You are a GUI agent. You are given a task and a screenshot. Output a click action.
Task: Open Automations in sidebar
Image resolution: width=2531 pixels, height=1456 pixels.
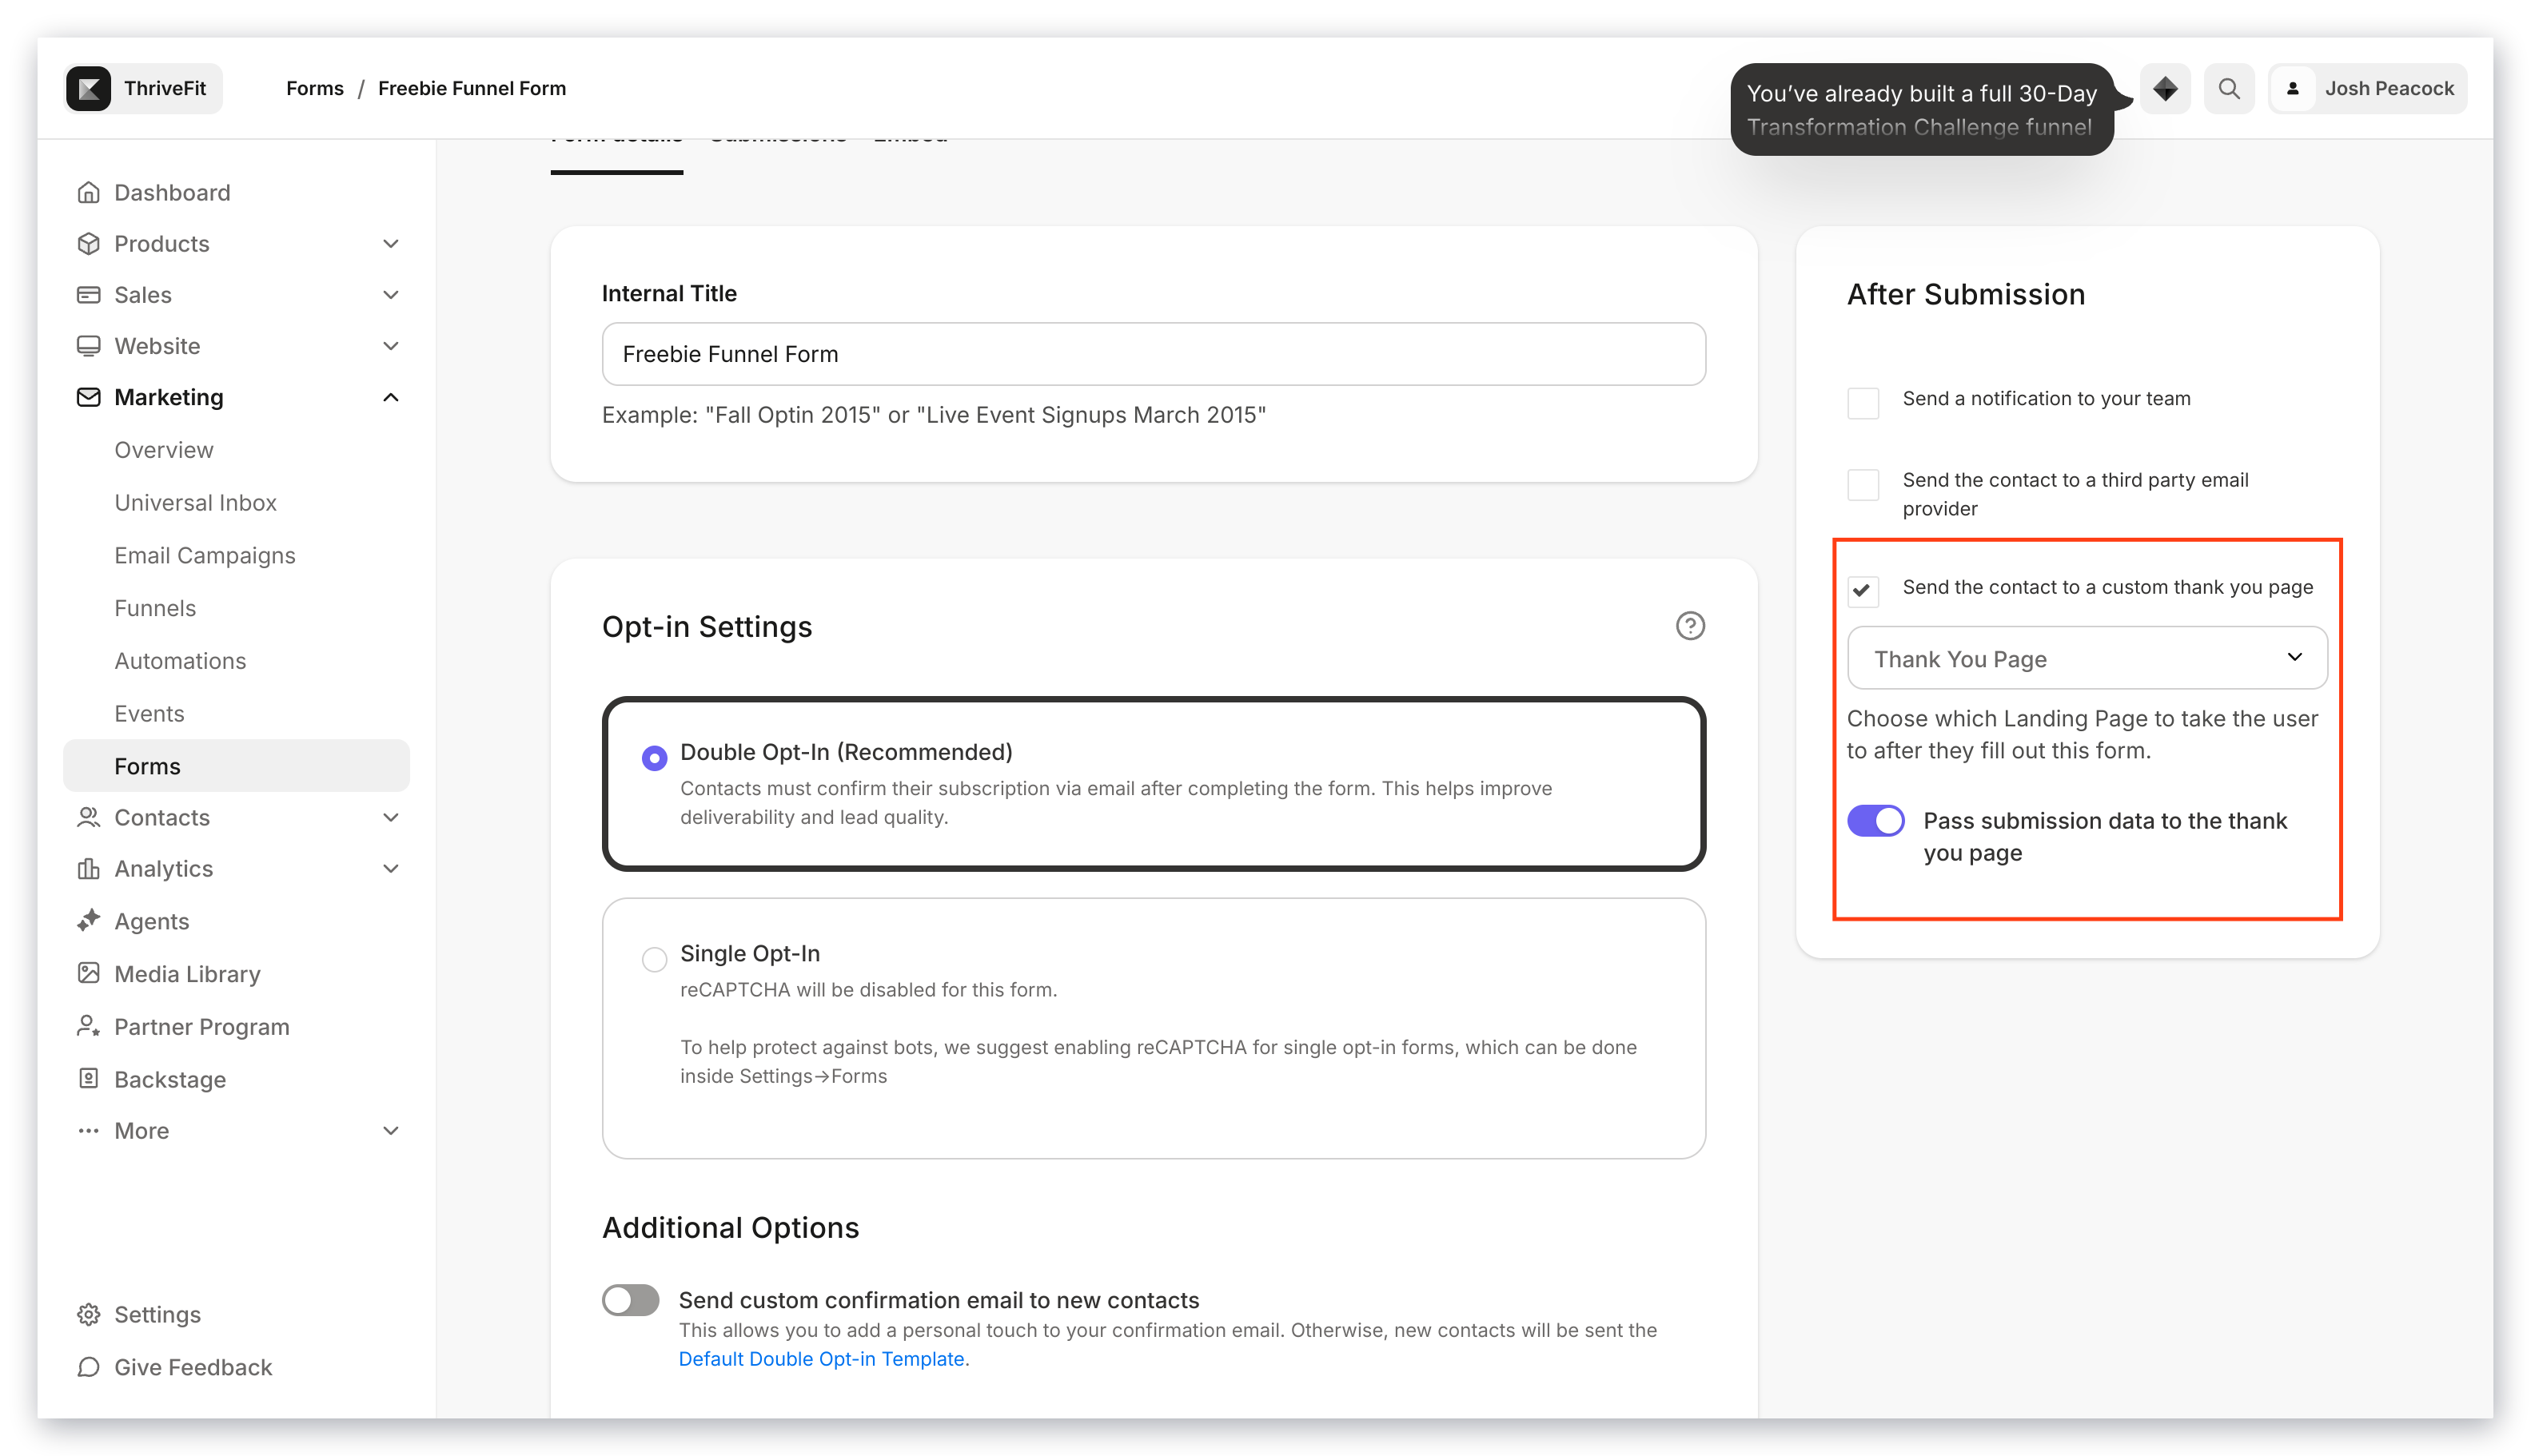pyautogui.click(x=180, y=661)
